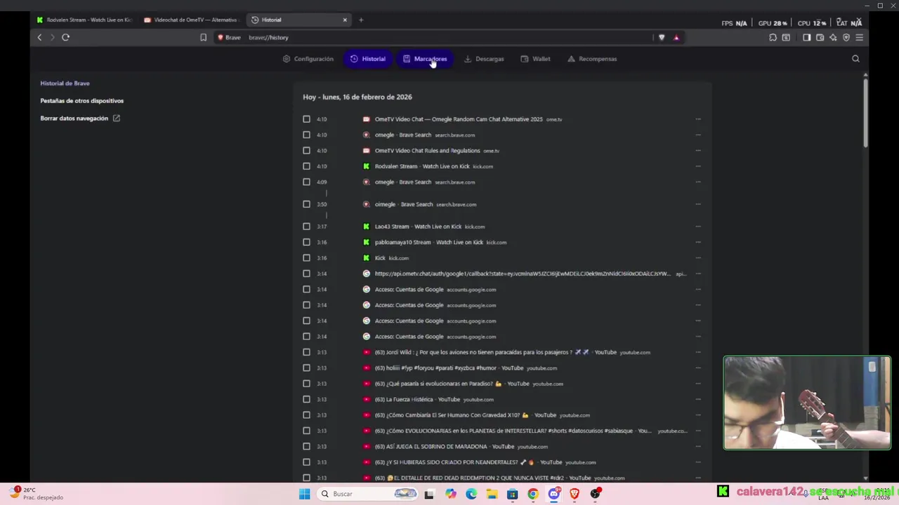Open more options for Lao43 Stream entry
899x505 pixels.
tap(697, 227)
